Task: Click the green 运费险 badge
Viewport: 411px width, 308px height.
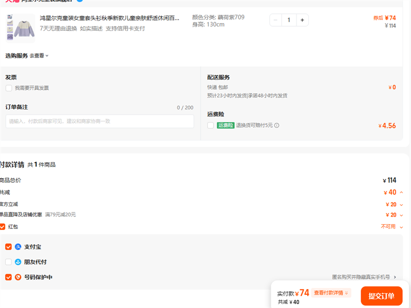Action: pyautogui.click(x=226, y=125)
